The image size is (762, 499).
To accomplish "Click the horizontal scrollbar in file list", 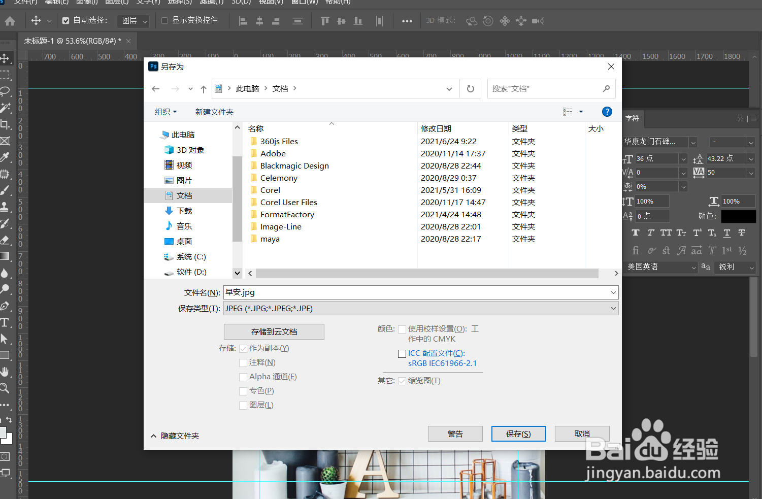I will click(427, 273).
